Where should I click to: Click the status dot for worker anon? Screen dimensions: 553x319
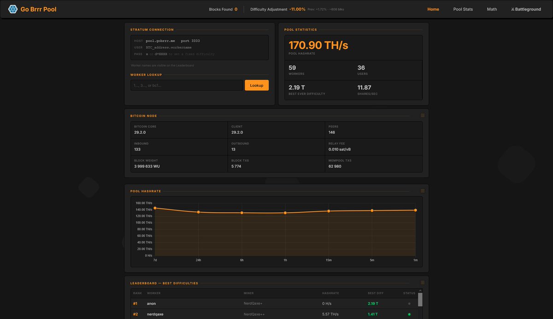pos(409,304)
